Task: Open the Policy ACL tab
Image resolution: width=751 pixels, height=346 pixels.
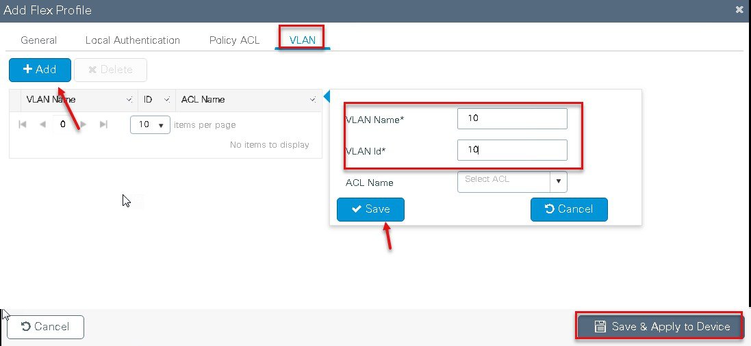Action: (234, 40)
